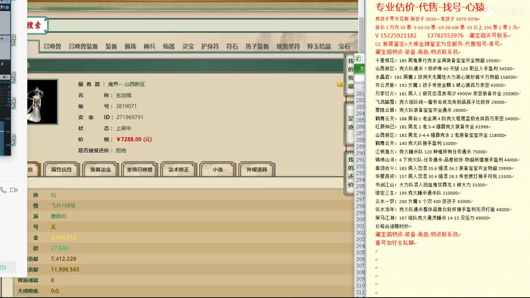Select the 粹玉结晶 category tab
This screenshot has height=298, width=530.
[x=319, y=46]
